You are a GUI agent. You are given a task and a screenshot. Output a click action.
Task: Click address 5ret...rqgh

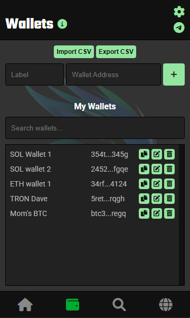(108, 199)
